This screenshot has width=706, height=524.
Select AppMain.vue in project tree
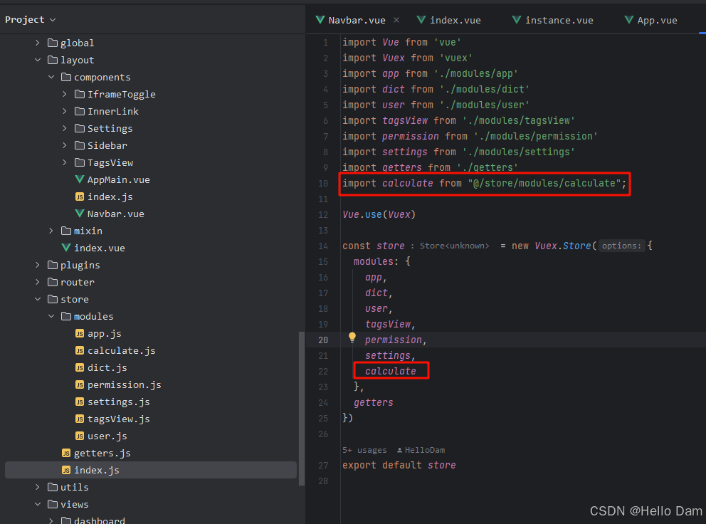tap(118, 180)
